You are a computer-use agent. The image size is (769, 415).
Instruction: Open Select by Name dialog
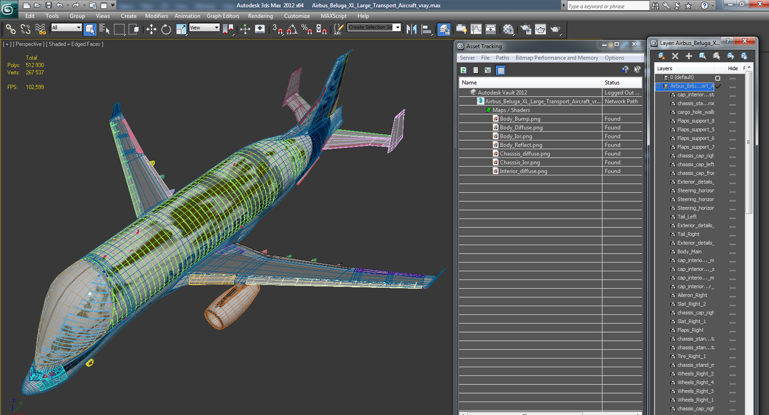[104, 29]
